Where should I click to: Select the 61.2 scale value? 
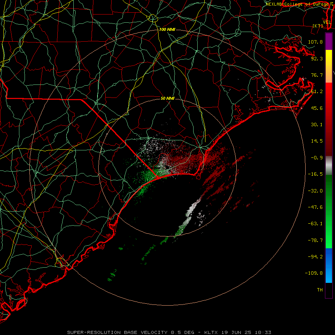317,92
